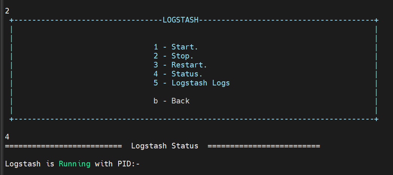393x175 pixels.
Task: Select the "1 - Start." menu option
Action: click(x=176, y=47)
